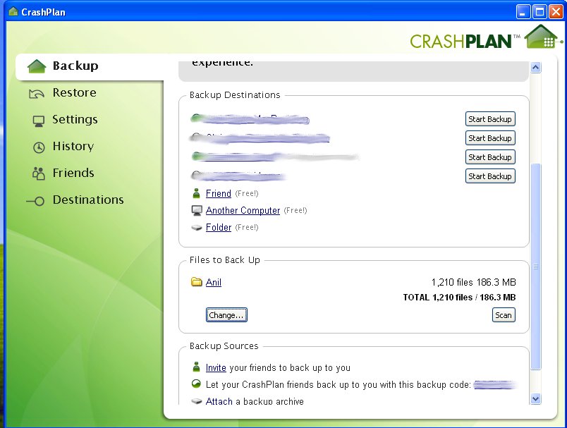Click the green house Backup icon
The width and height of the screenshot is (567, 428).
[x=37, y=66]
